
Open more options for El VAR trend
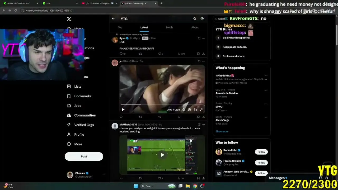(x=266, y=104)
